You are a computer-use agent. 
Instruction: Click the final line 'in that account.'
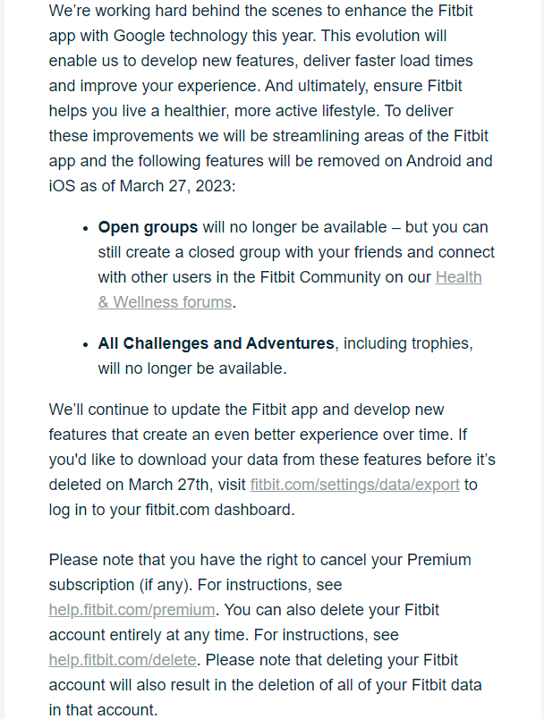[x=103, y=710]
